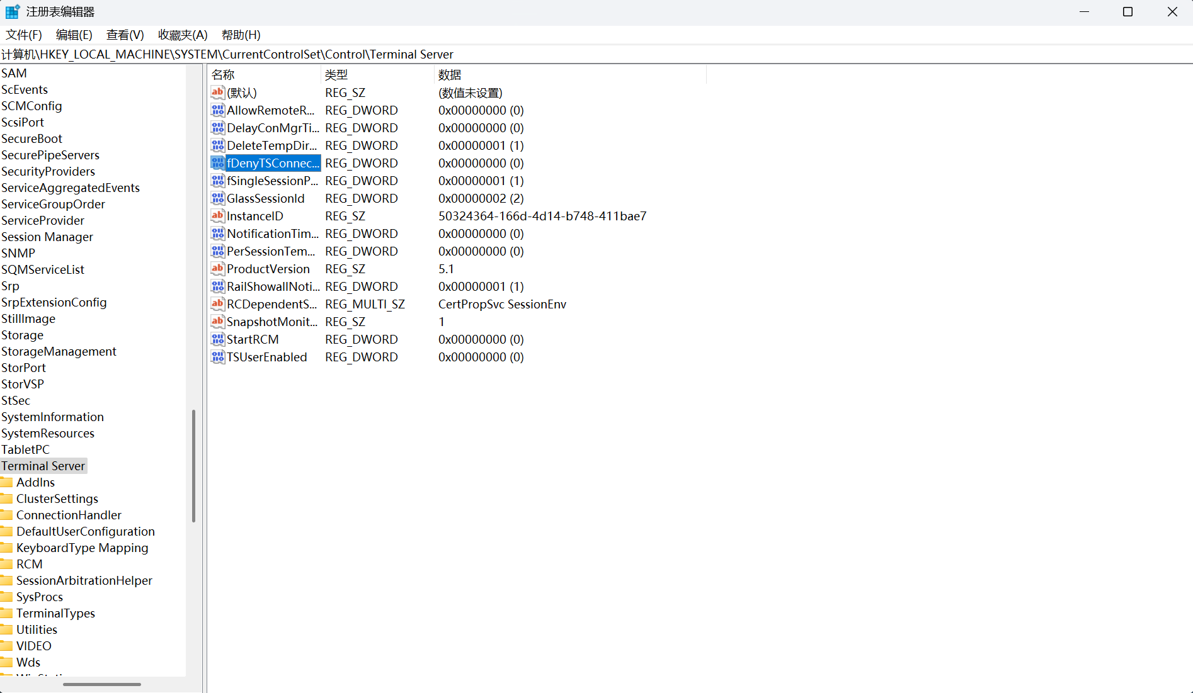Select the SecureBoot key in tree
Image resolution: width=1193 pixels, height=693 pixels.
pyautogui.click(x=31, y=138)
